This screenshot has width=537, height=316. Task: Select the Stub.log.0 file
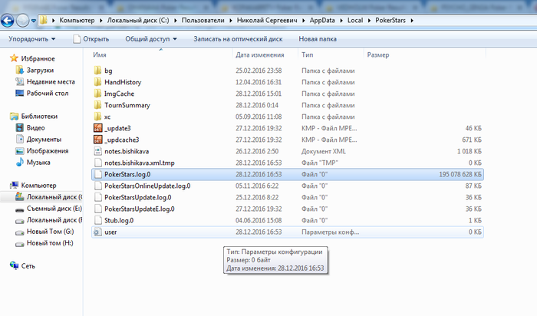[x=288, y=220]
